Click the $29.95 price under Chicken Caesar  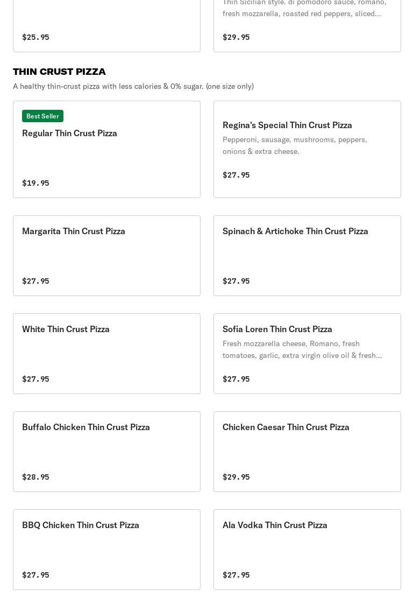236,477
